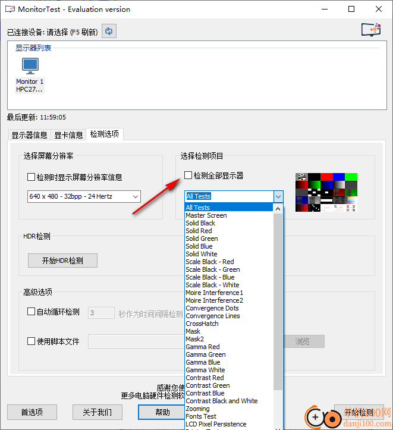Select Solid Black test option

(x=229, y=223)
